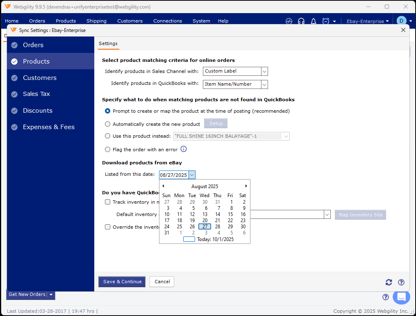Go to next month in calendar
The image size is (416, 316).
(246, 186)
